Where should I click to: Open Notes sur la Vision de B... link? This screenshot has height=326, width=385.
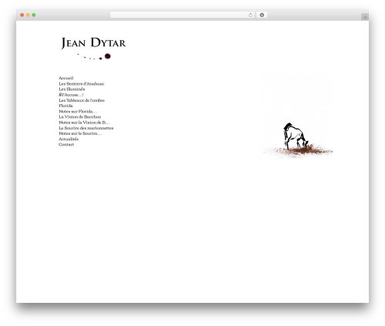[x=84, y=123]
